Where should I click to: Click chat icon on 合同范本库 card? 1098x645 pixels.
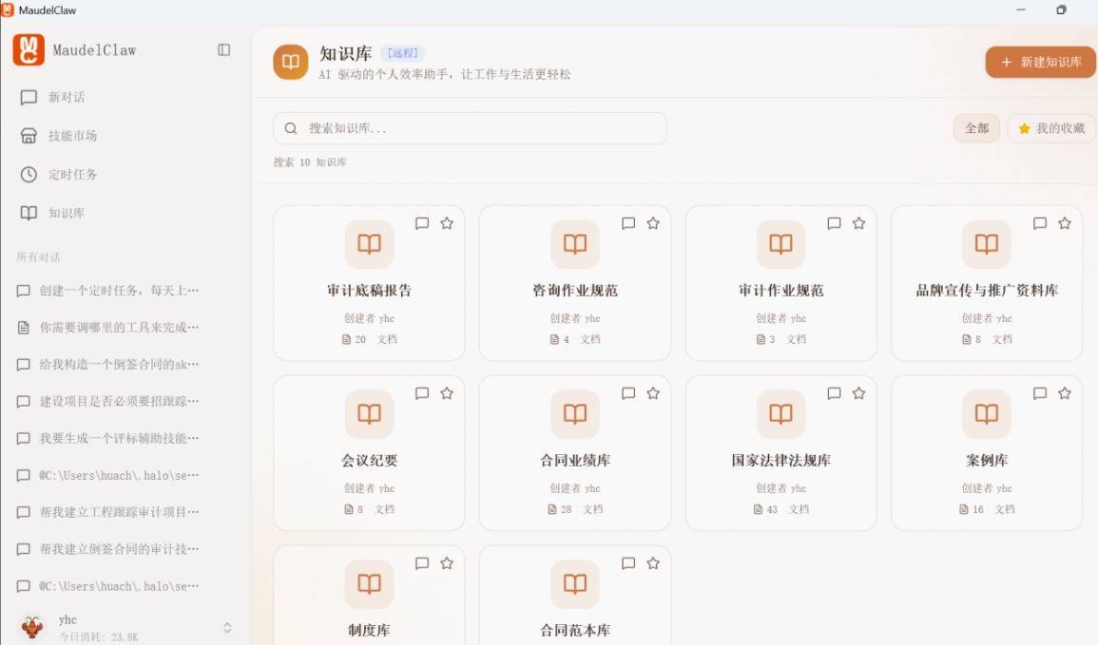[628, 563]
